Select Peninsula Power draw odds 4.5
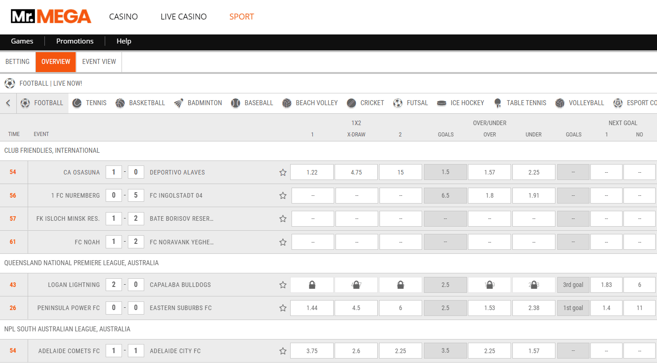 [356, 308]
